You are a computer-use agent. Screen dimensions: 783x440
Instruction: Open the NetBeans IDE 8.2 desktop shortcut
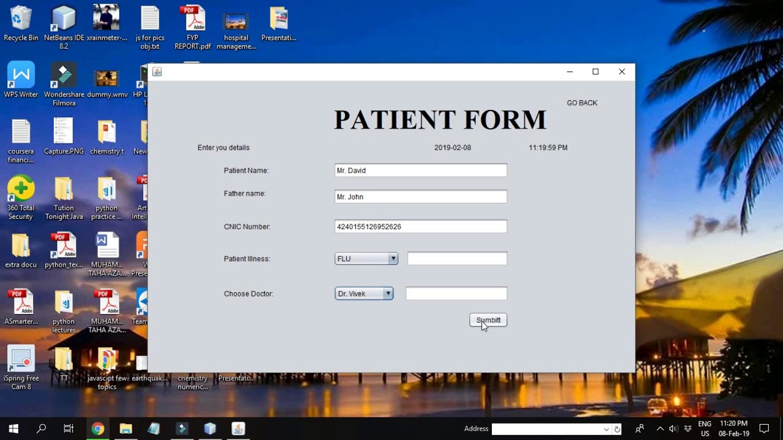64,28
